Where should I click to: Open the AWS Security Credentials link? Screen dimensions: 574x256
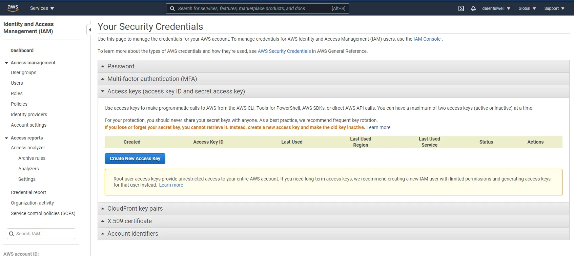click(284, 51)
